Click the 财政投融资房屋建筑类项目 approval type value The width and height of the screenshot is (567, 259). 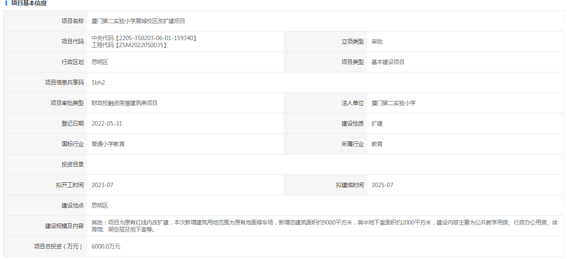click(x=124, y=103)
